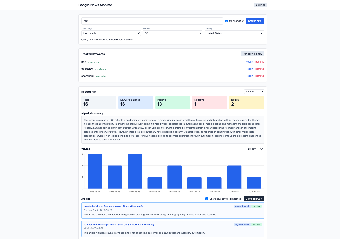Click the searchapi keyword name
340x239 pixels.
(88, 76)
